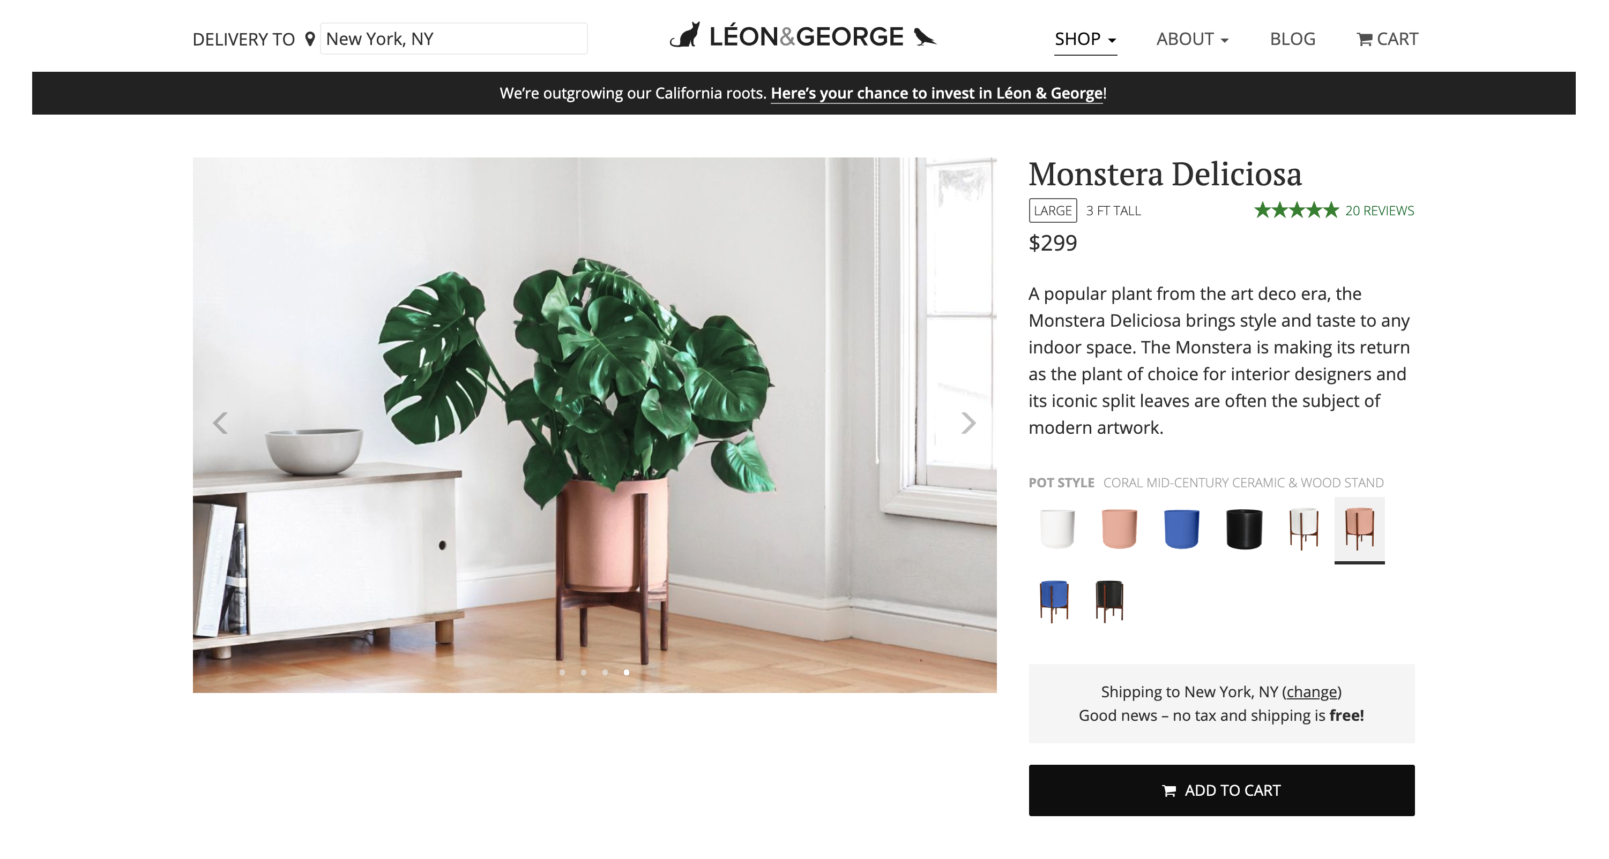Image resolution: width=1609 pixels, height=859 pixels.
Task: Select the white ceramic with wood stand pot
Action: coord(1304,529)
